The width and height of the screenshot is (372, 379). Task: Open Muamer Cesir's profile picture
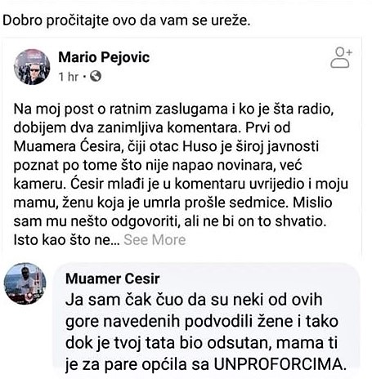click(x=25, y=283)
